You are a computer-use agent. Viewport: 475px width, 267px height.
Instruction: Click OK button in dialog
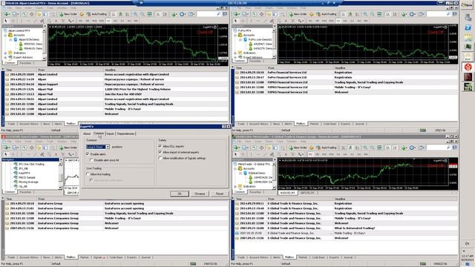click(x=180, y=194)
